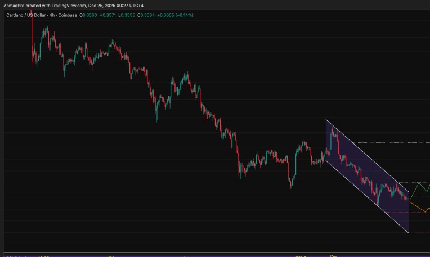Click the bottom red dotted line below channel
The image size is (430, 257).
pos(419,233)
